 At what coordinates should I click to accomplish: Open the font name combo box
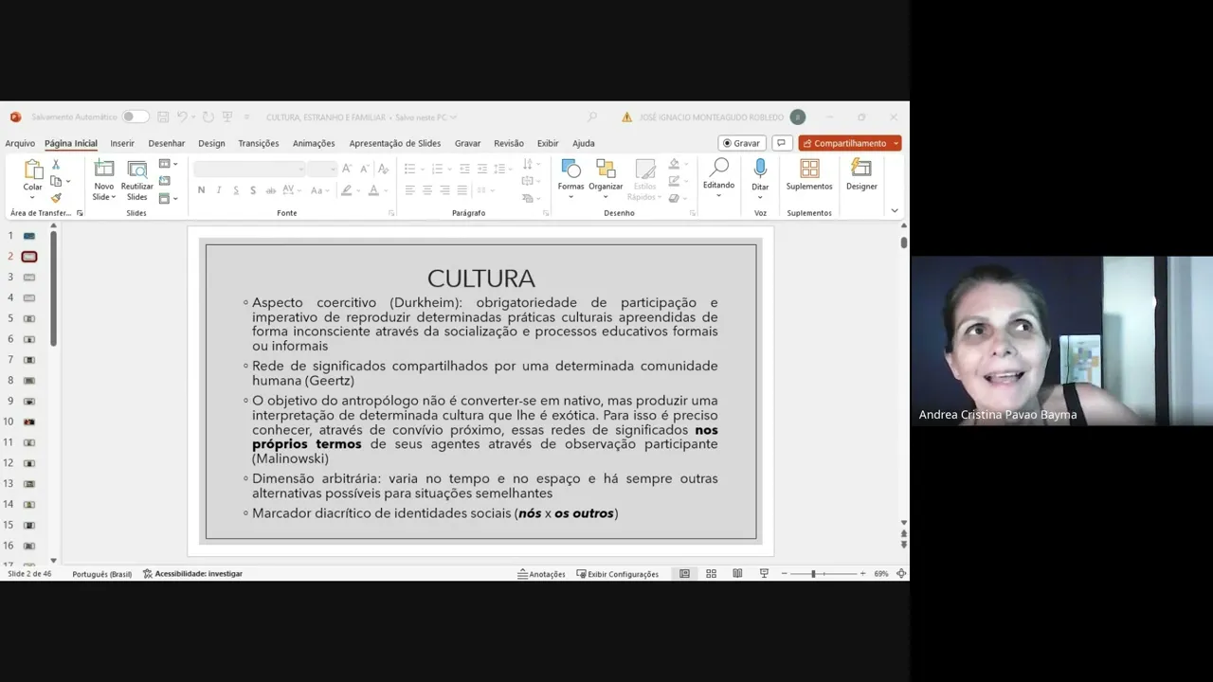pyautogui.click(x=249, y=169)
